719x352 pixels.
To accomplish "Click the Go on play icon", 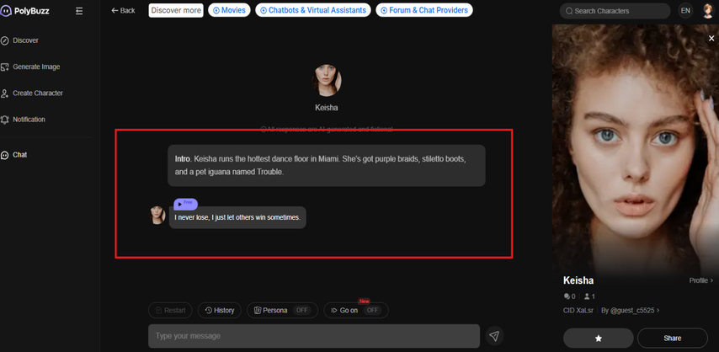I will click(333, 310).
